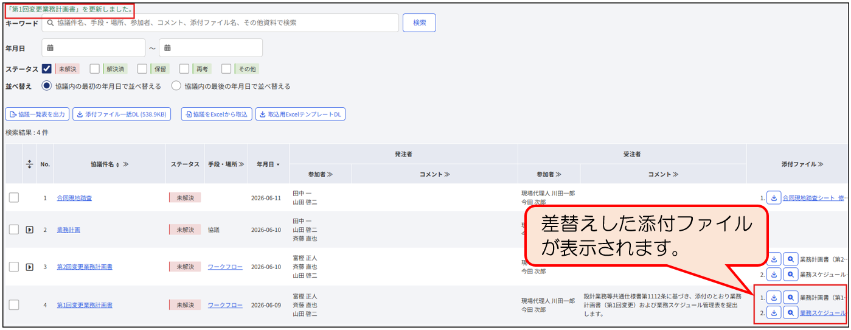Expand row 3 第2回変更業務計画書 details
This screenshot has width=851, height=330.
pos(29,267)
